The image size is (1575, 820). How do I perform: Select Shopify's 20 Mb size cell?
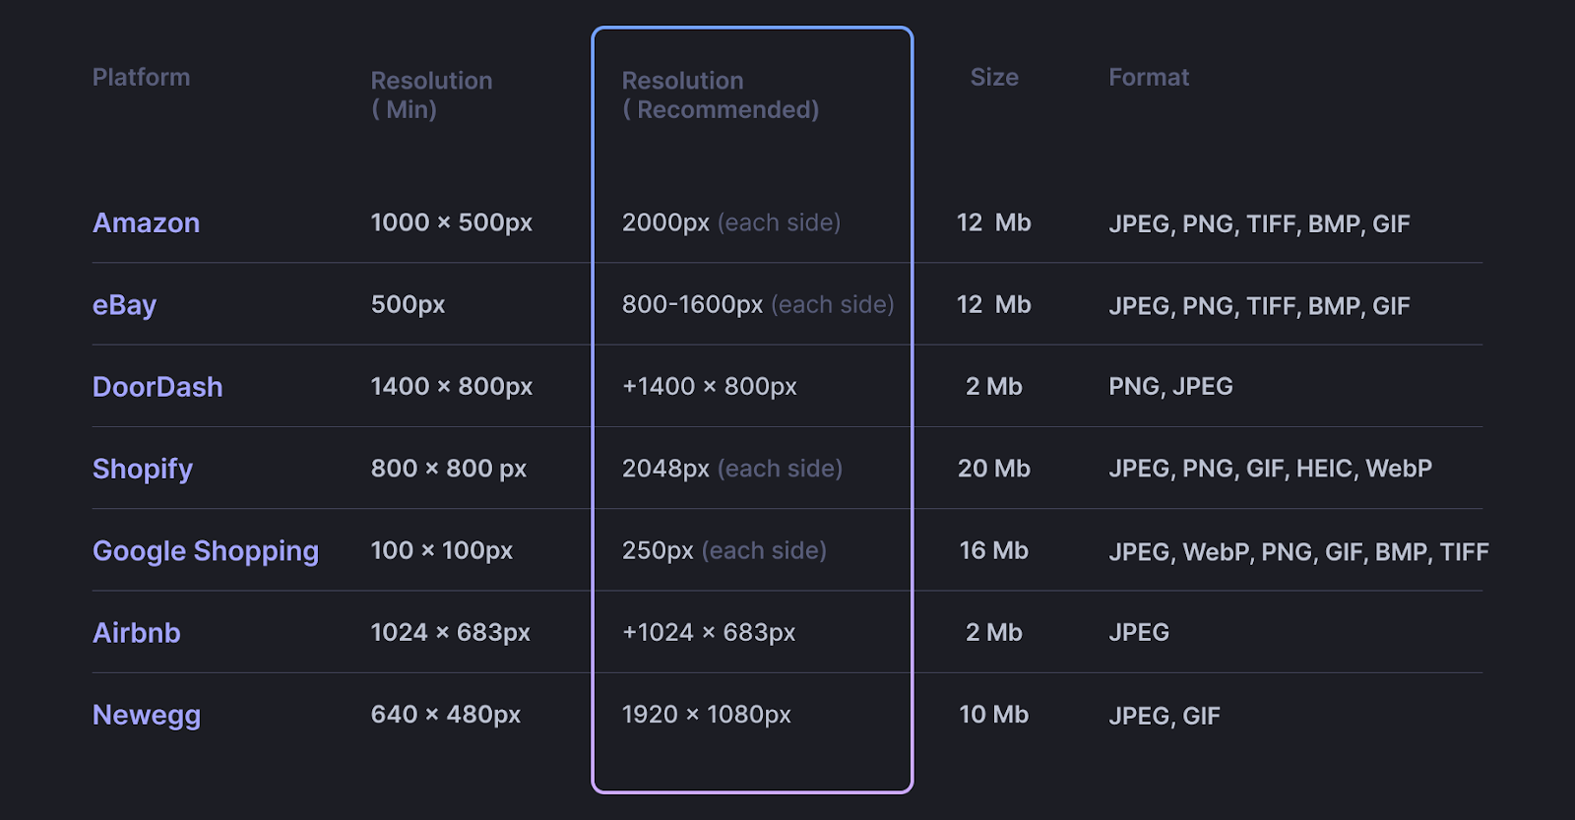click(994, 469)
